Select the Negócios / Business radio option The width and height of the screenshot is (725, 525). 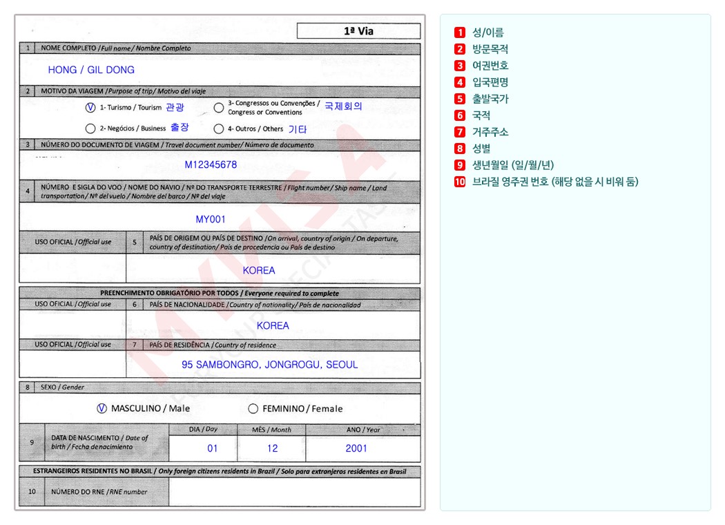pos(90,128)
